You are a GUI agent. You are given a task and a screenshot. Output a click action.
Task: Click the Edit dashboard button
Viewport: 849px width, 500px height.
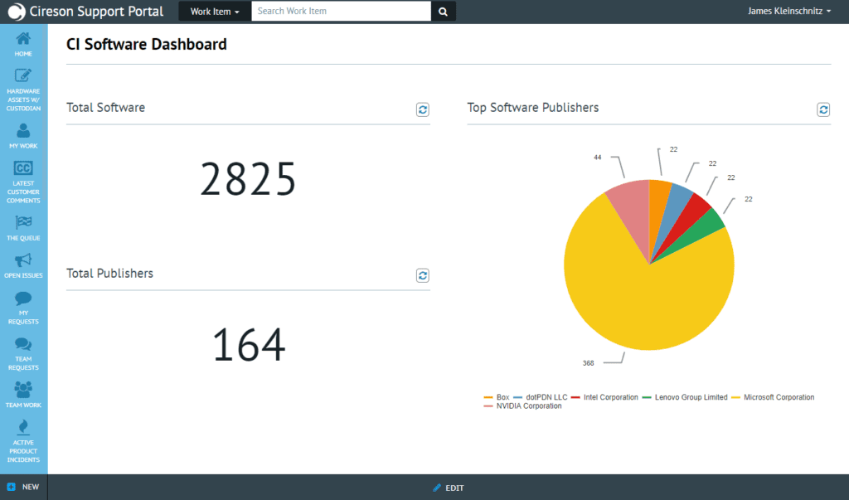449,488
